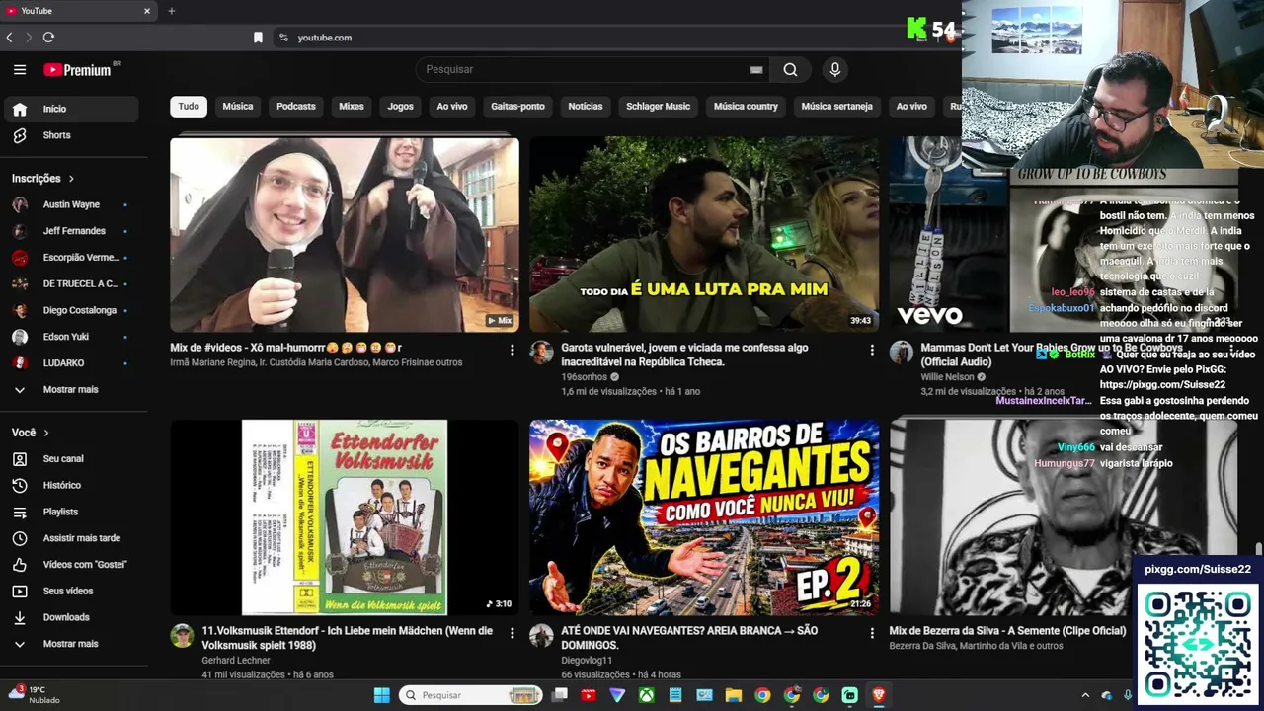
Task: Open Seus vídeos in the sidebar
Action: 69,591
